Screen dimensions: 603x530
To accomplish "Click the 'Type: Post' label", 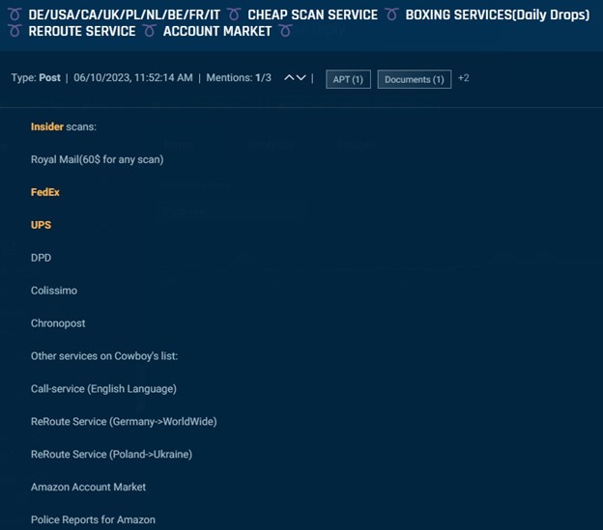I will (x=36, y=78).
